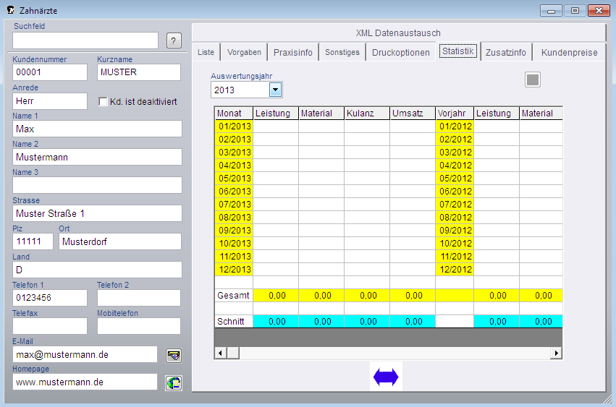The height and width of the screenshot is (407, 616).
Task: Select the Sonstiges tab
Action: (x=342, y=52)
